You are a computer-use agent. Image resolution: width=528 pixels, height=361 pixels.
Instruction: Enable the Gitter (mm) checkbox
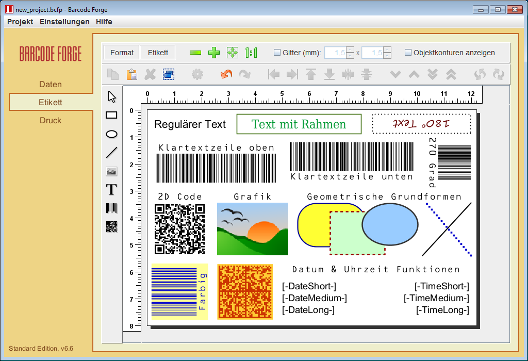(x=277, y=53)
